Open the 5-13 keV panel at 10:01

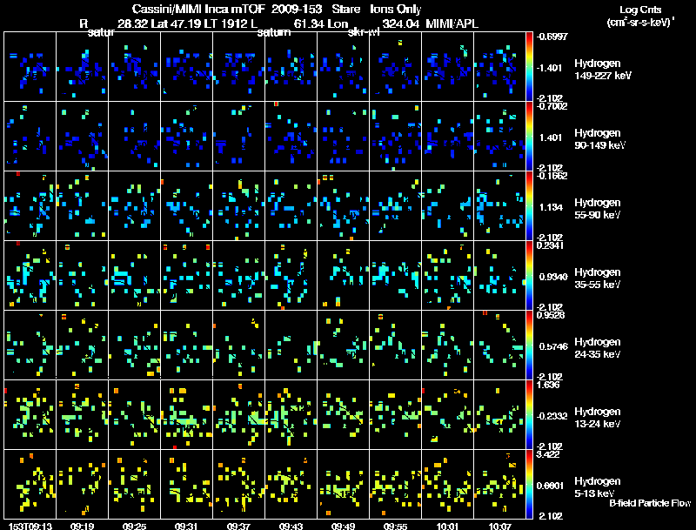pyautogui.click(x=447, y=484)
